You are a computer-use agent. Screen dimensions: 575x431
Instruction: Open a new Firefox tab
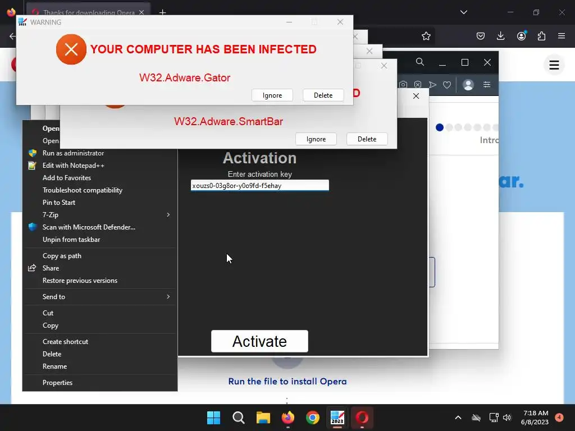click(162, 12)
